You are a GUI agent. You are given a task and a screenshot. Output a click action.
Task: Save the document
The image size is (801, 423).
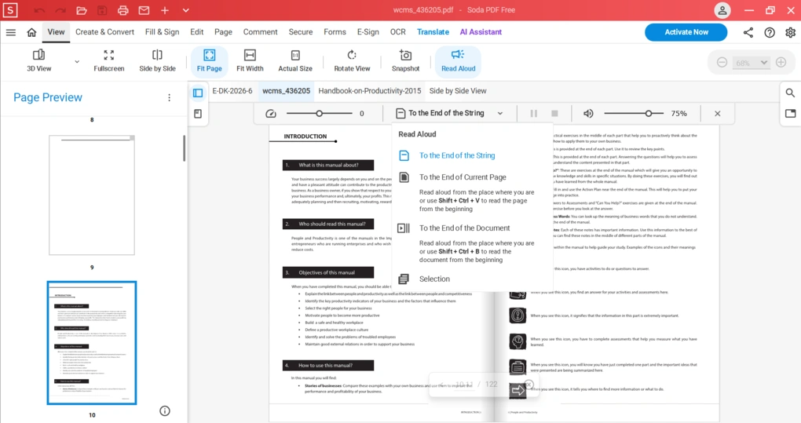click(x=102, y=10)
